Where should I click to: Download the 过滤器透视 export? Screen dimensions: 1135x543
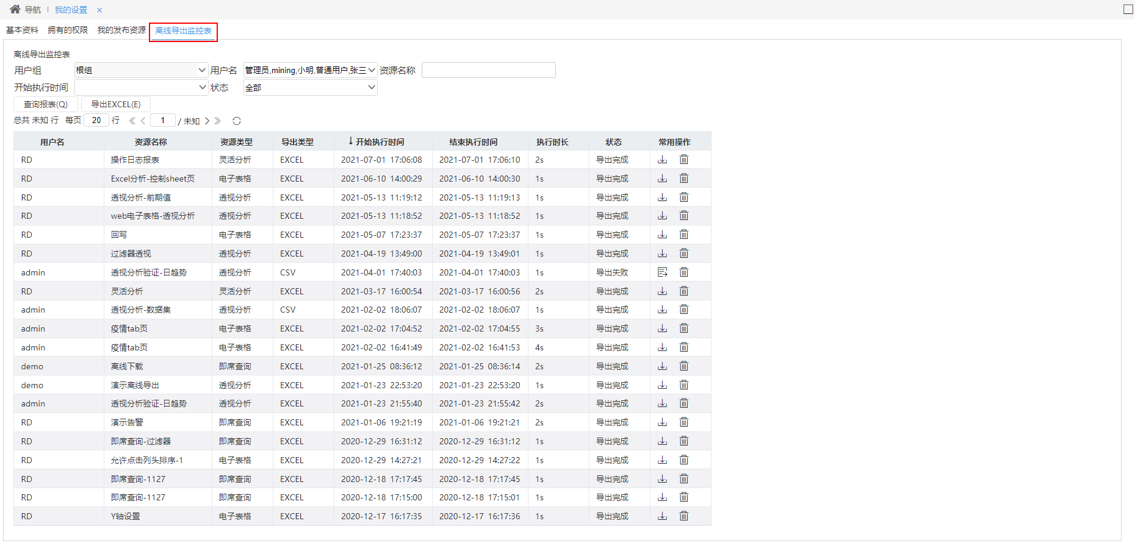coord(663,254)
